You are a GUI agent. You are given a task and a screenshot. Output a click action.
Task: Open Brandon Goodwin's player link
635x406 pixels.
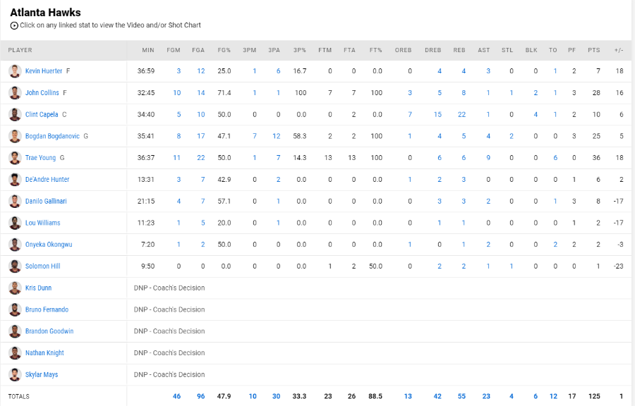pyautogui.click(x=49, y=331)
